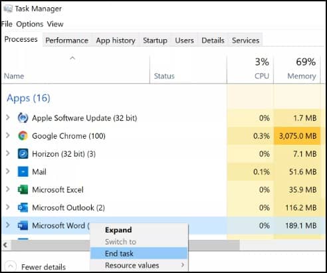Click the Horizon app icon
327x273 pixels.
click(x=23, y=153)
